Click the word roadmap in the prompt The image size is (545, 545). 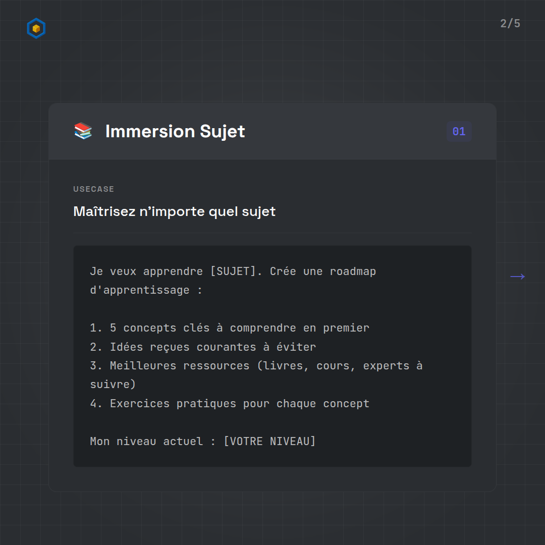(x=353, y=271)
